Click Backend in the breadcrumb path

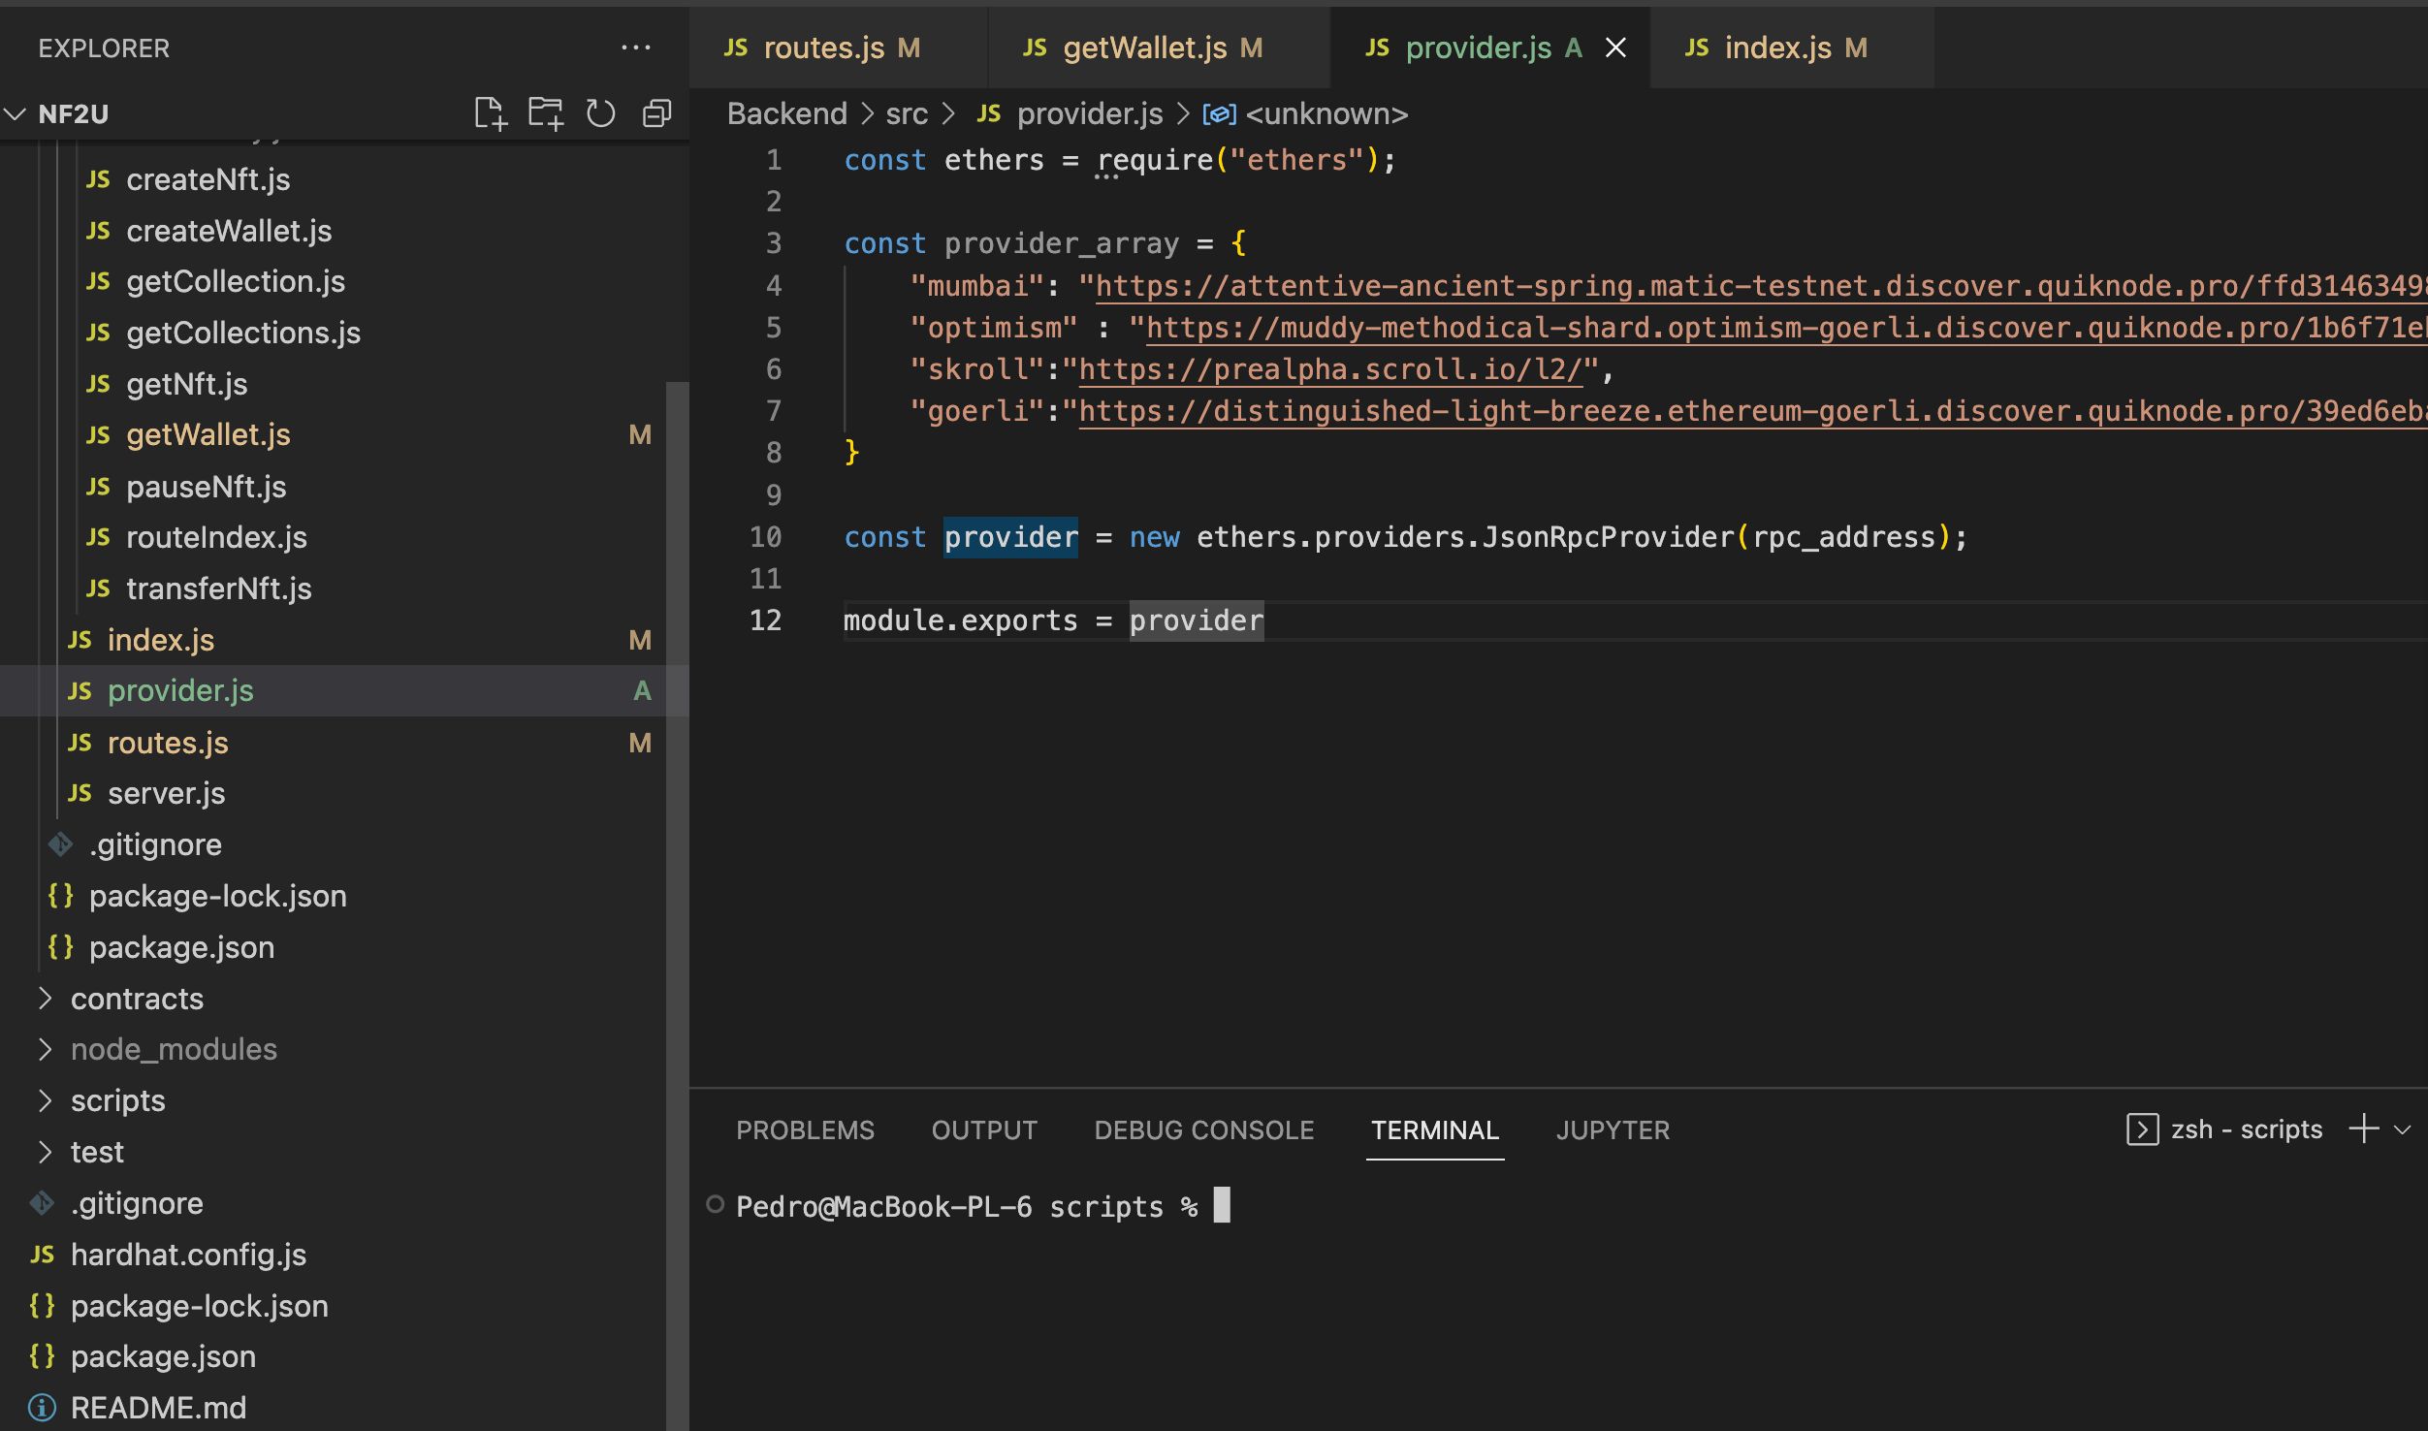pos(787,113)
